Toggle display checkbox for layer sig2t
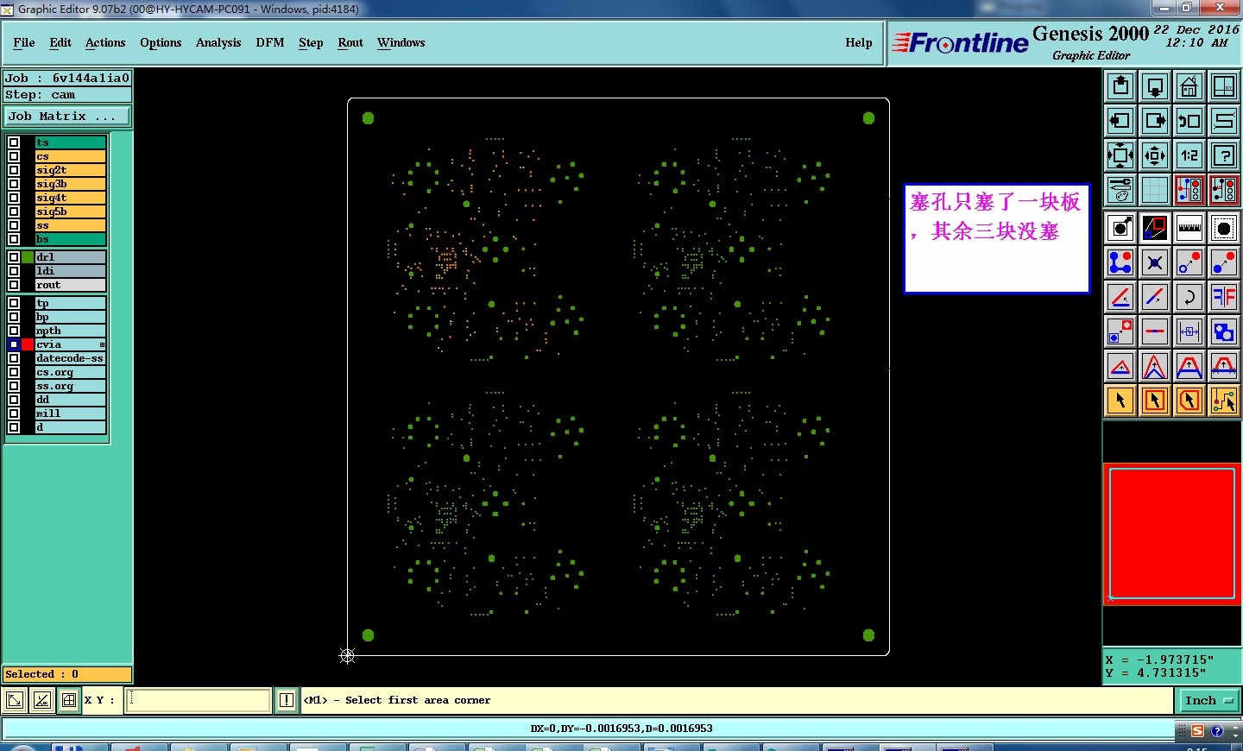This screenshot has width=1243, height=751. click(14, 170)
